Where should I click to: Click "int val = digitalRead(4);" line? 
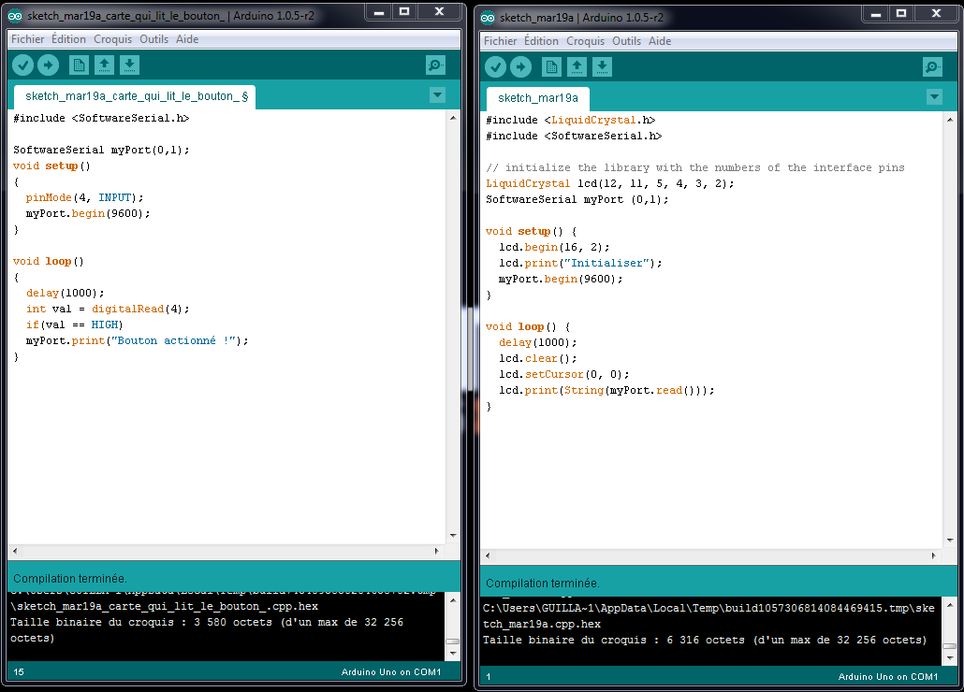click(108, 309)
